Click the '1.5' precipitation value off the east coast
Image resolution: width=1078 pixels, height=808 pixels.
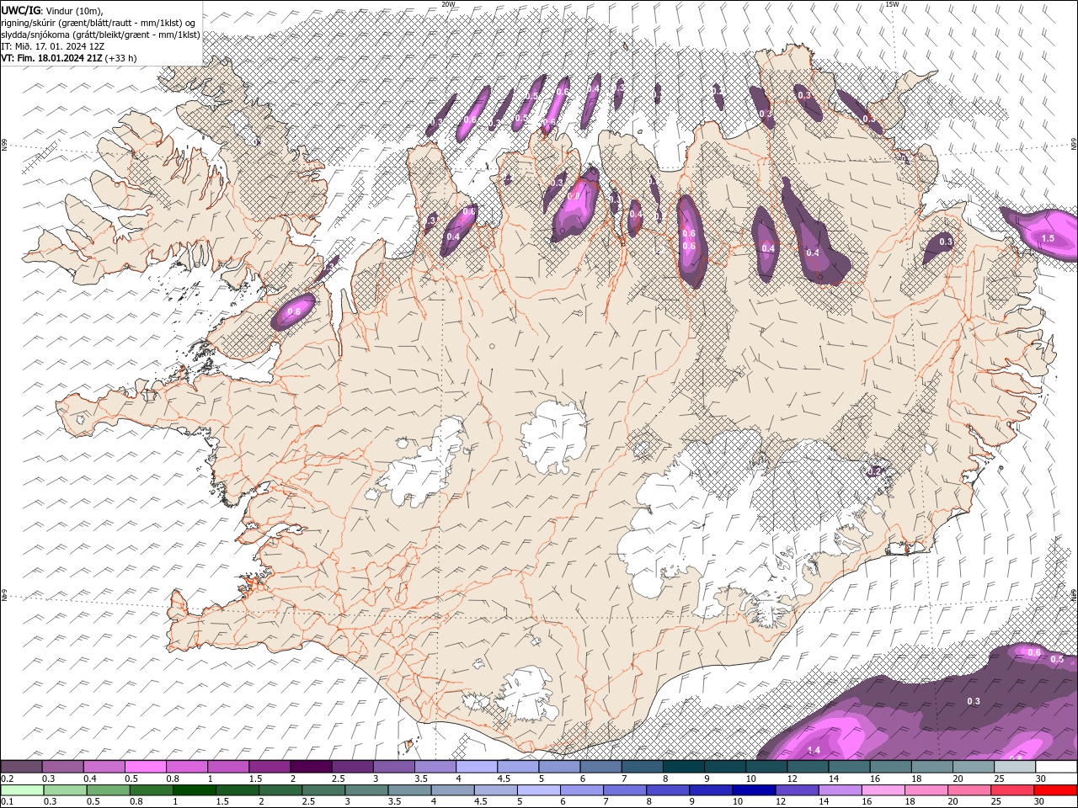click(1048, 239)
